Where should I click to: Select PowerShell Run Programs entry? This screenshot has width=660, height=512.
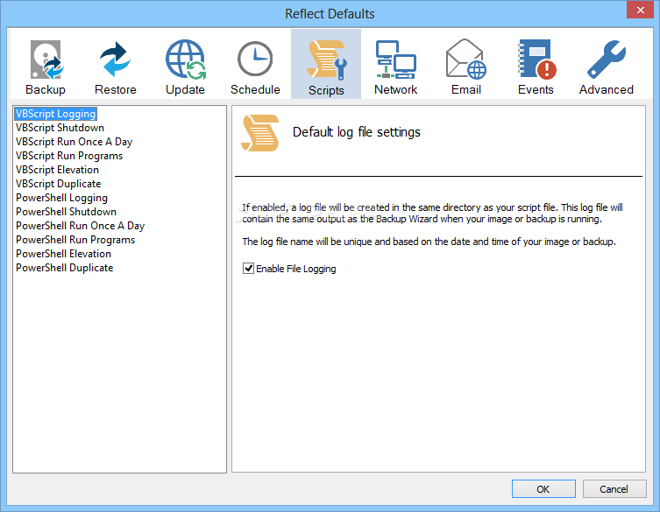click(x=75, y=240)
